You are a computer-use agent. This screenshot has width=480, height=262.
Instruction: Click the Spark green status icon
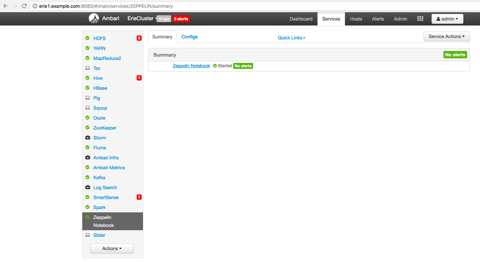tap(87, 207)
